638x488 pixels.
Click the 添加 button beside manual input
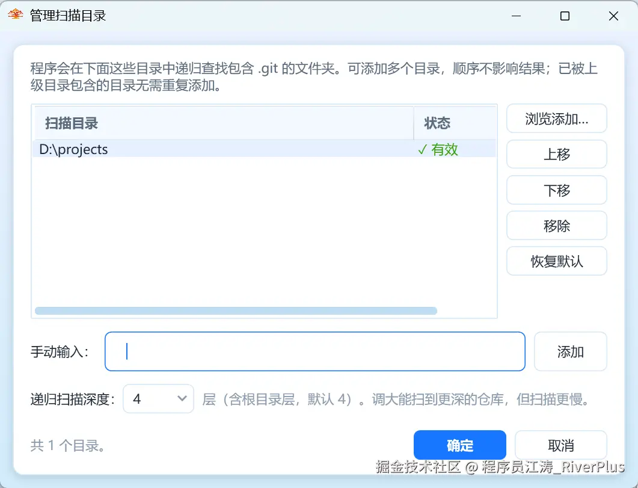click(x=570, y=351)
